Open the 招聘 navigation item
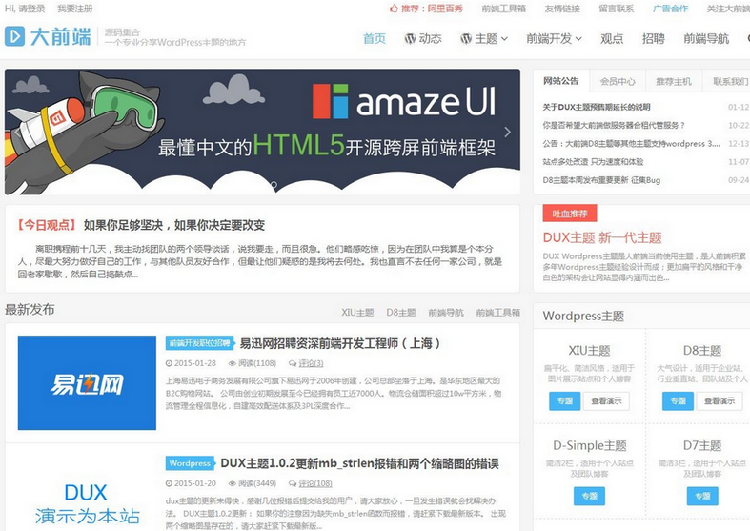This screenshot has width=750, height=531. (654, 39)
